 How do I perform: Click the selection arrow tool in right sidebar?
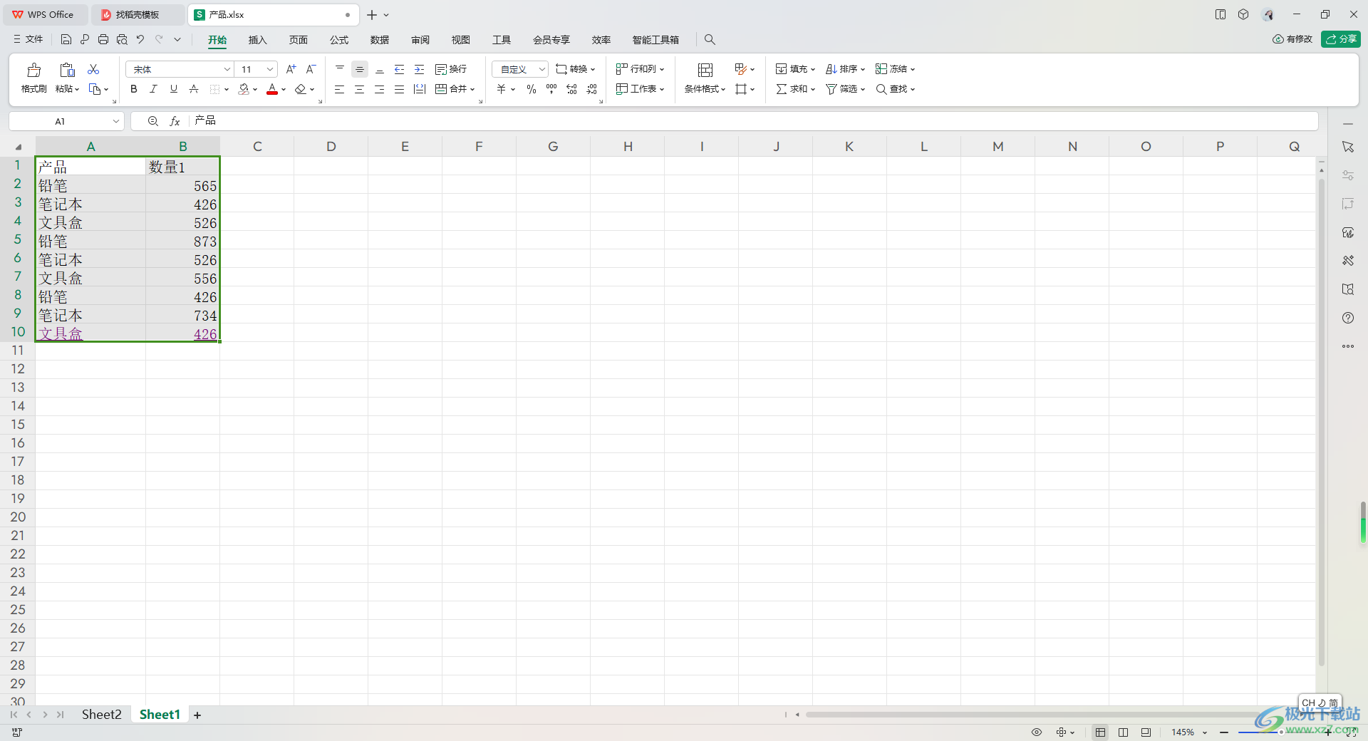coord(1348,147)
